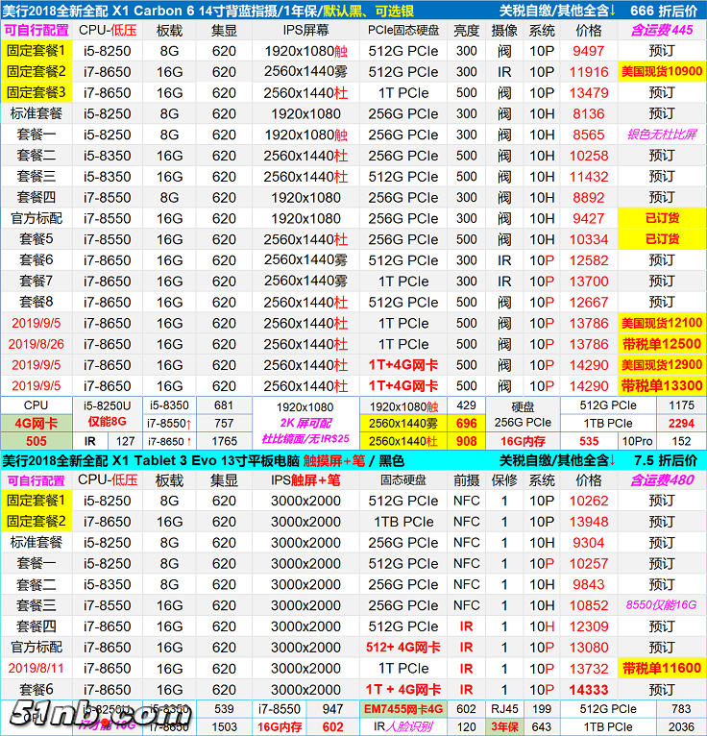
Task: Select the 美国现货12100 cell
Action: (x=662, y=323)
